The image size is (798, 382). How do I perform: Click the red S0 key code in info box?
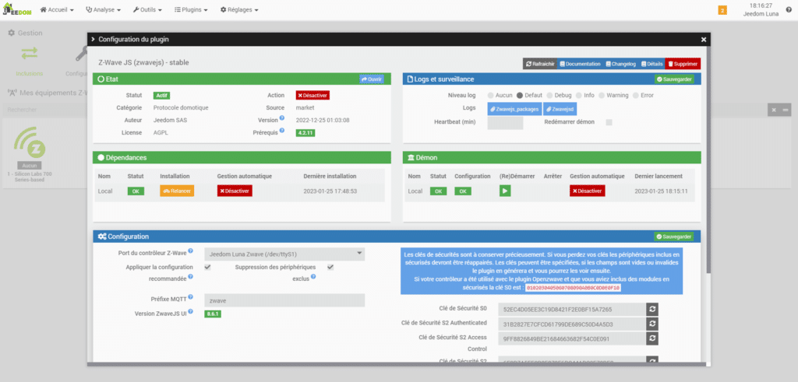[573, 288]
